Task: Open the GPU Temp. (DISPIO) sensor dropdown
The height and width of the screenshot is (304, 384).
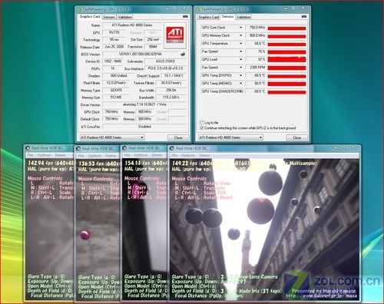Action: (240, 75)
